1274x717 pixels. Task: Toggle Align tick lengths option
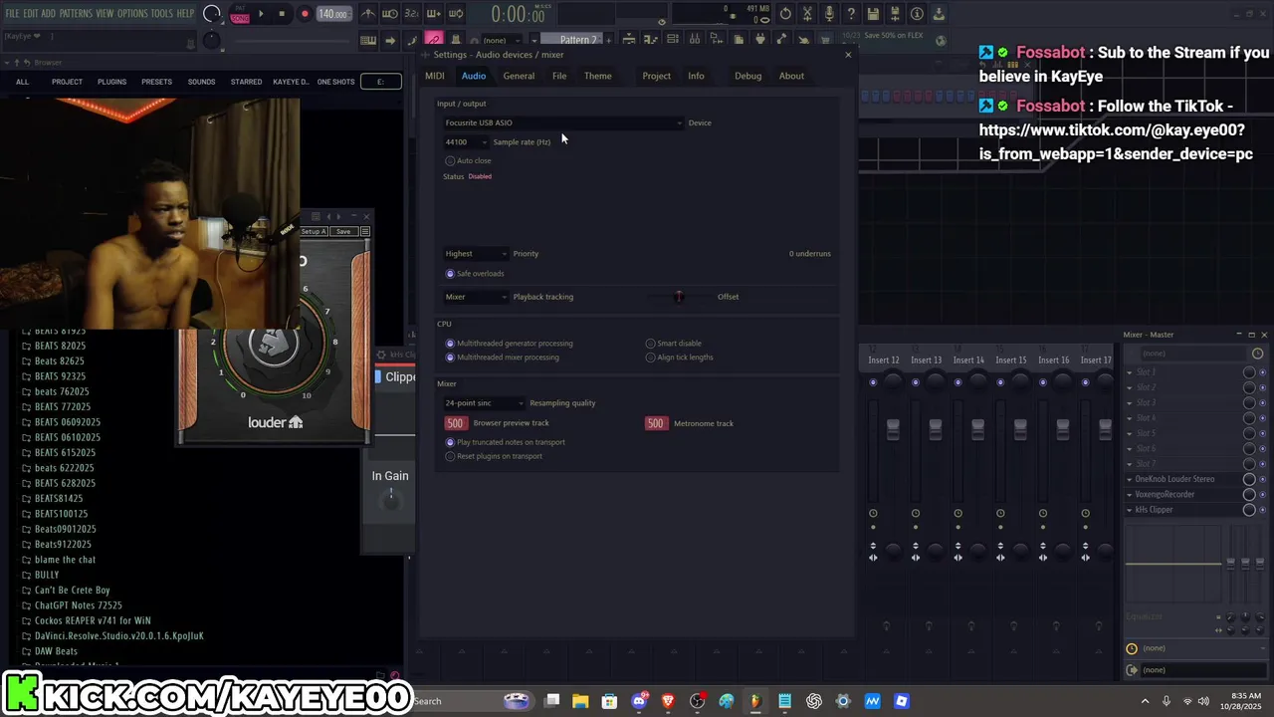680,358
